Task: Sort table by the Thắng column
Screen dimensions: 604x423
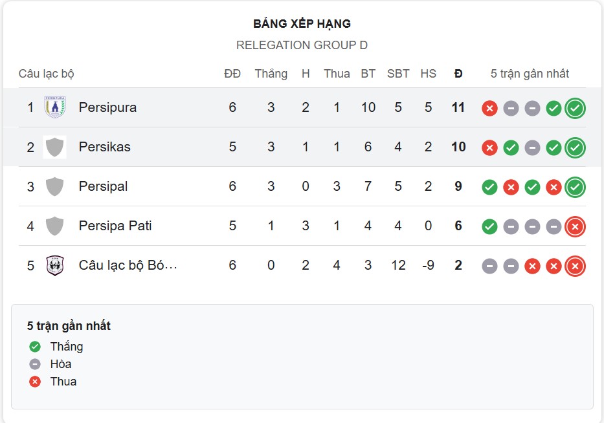Action: pos(271,74)
